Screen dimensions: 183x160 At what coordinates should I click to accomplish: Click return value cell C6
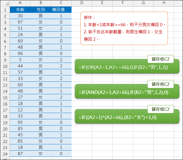[61, 41]
